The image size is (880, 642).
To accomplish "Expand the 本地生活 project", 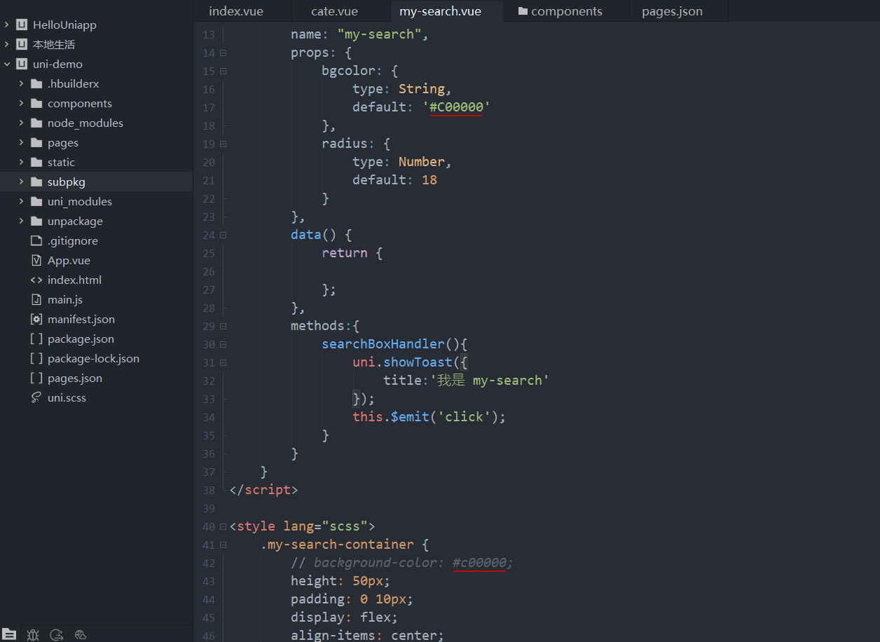I will coord(7,44).
